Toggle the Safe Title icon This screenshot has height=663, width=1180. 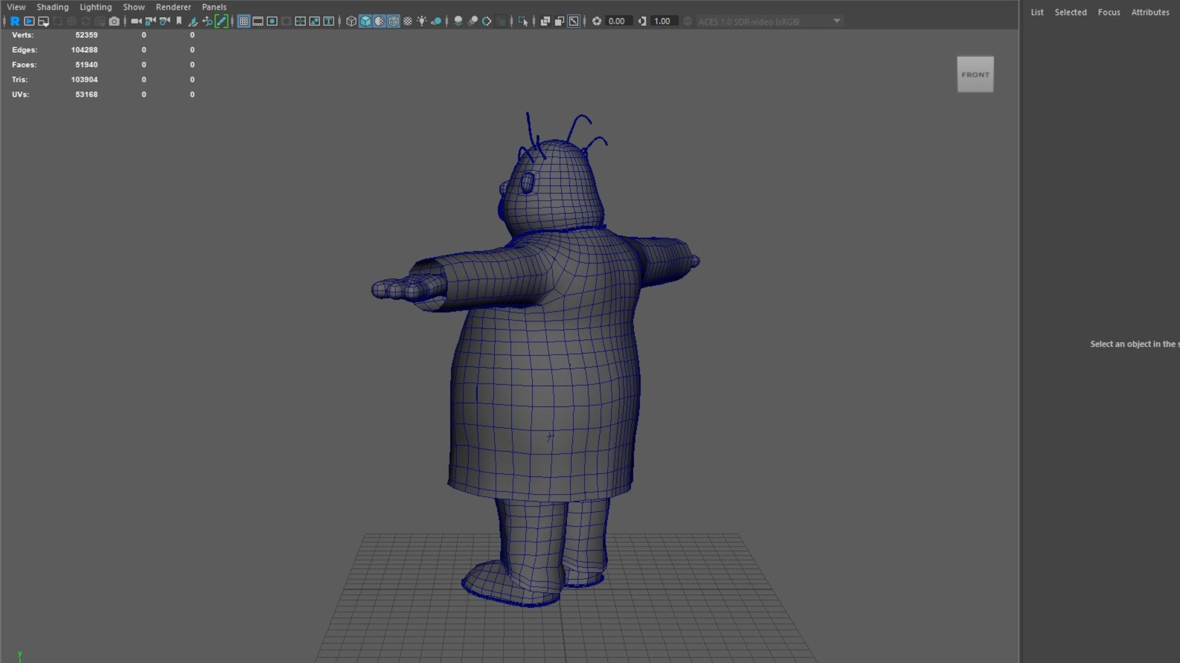coord(329,21)
